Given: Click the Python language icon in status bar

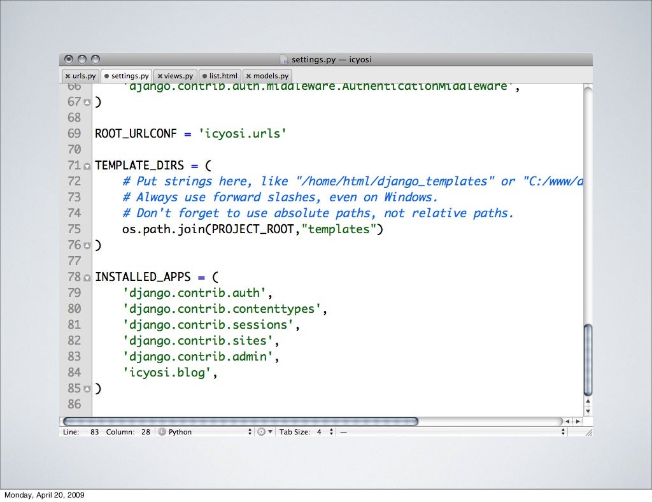Looking at the screenshot, I should (162, 432).
